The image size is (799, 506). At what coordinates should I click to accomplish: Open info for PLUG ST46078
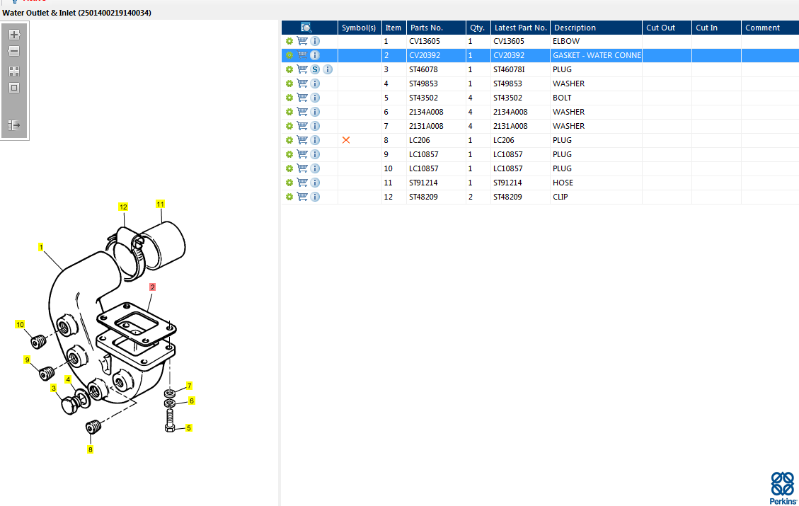328,69
